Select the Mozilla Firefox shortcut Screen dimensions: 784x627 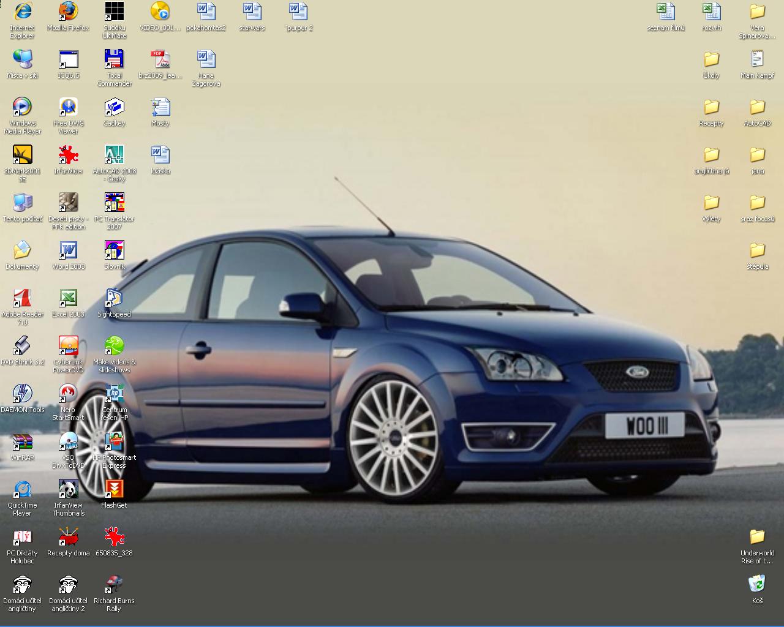68,12
